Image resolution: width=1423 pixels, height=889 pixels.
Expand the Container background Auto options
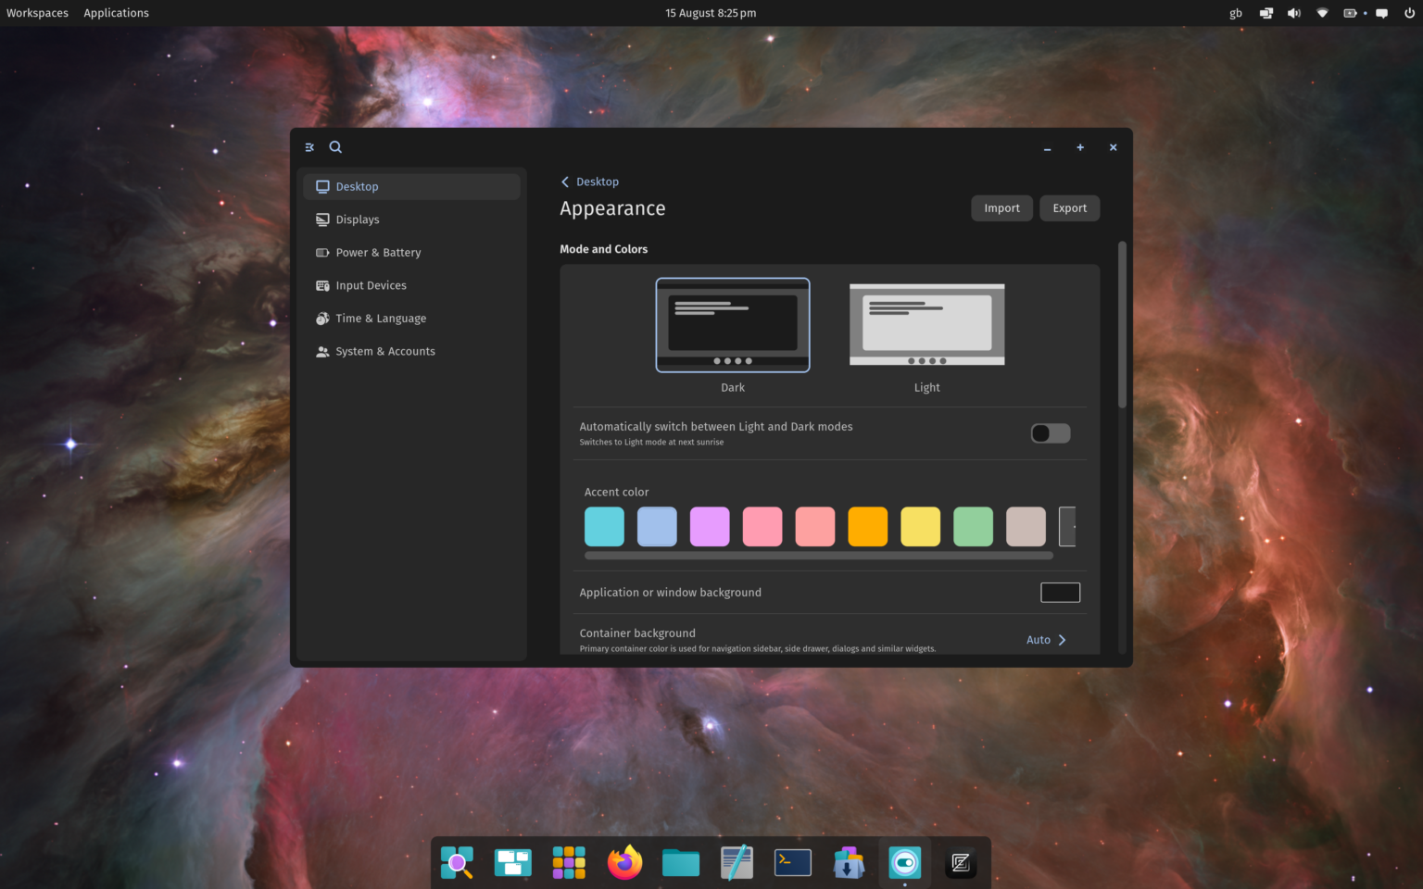coord(1046,639)
